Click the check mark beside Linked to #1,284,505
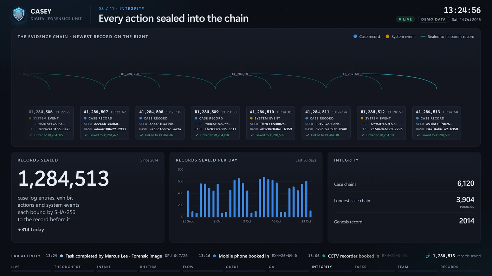 tap(31, 135)
